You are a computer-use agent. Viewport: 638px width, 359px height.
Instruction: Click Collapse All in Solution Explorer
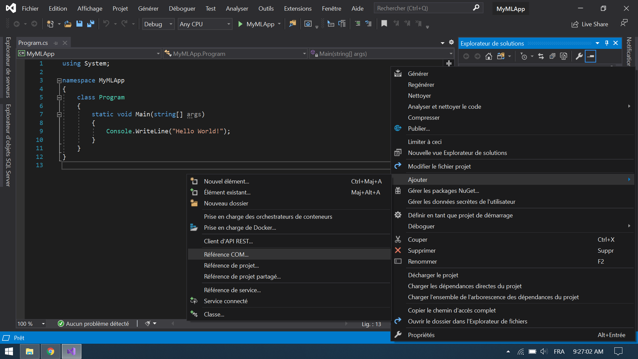(x=552, y=56)
